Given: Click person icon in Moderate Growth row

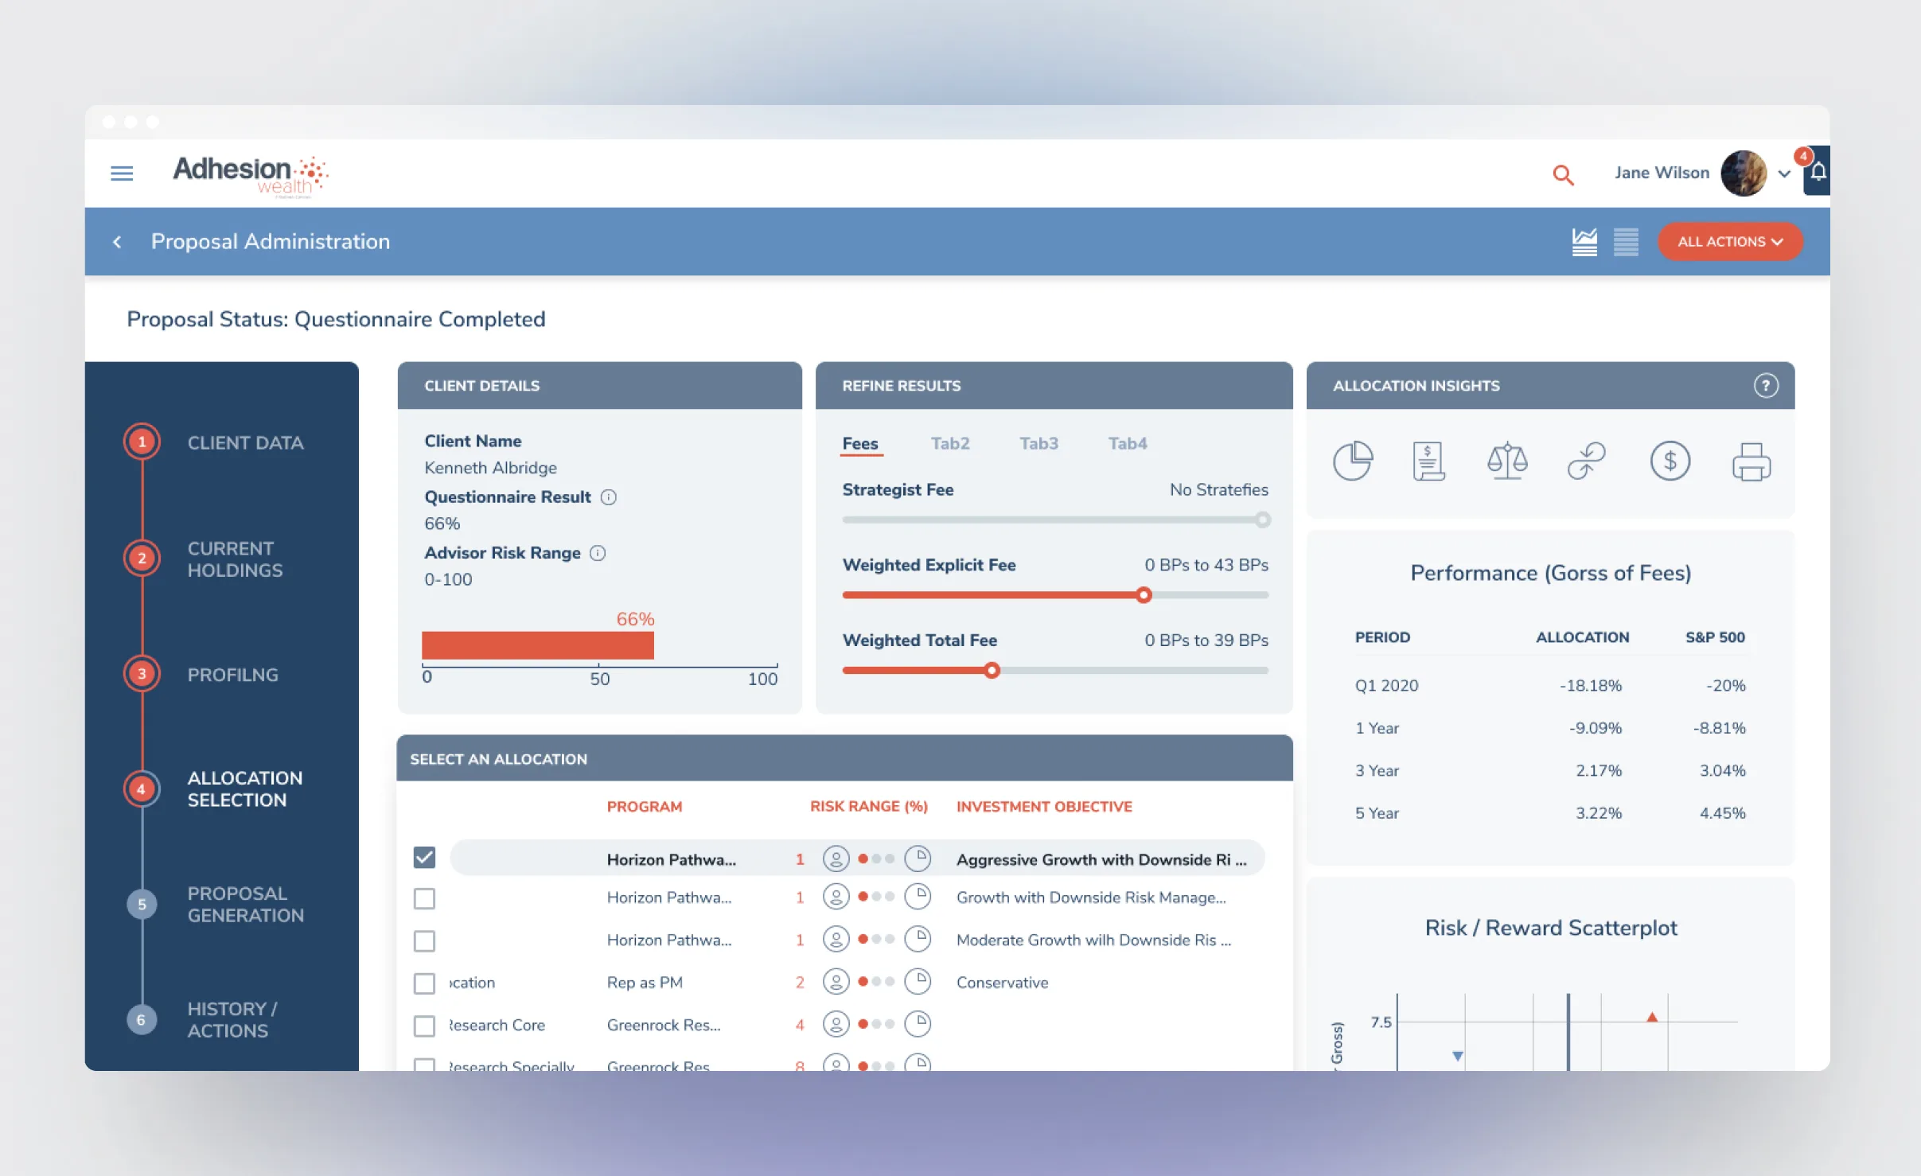Looking at the screenshot, I should (x=836, y=939).
